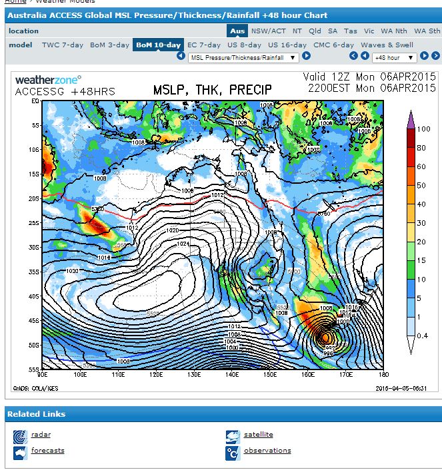Click the Home breadcrumb link

pos(15,1)
